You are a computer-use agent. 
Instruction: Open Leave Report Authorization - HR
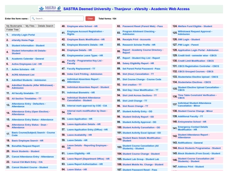click(85, 164)
